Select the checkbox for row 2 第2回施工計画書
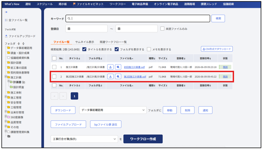 coord(54,77)
